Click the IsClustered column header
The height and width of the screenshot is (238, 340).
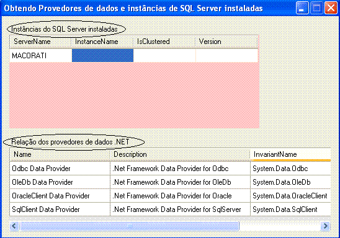click(x=164, y=42)
